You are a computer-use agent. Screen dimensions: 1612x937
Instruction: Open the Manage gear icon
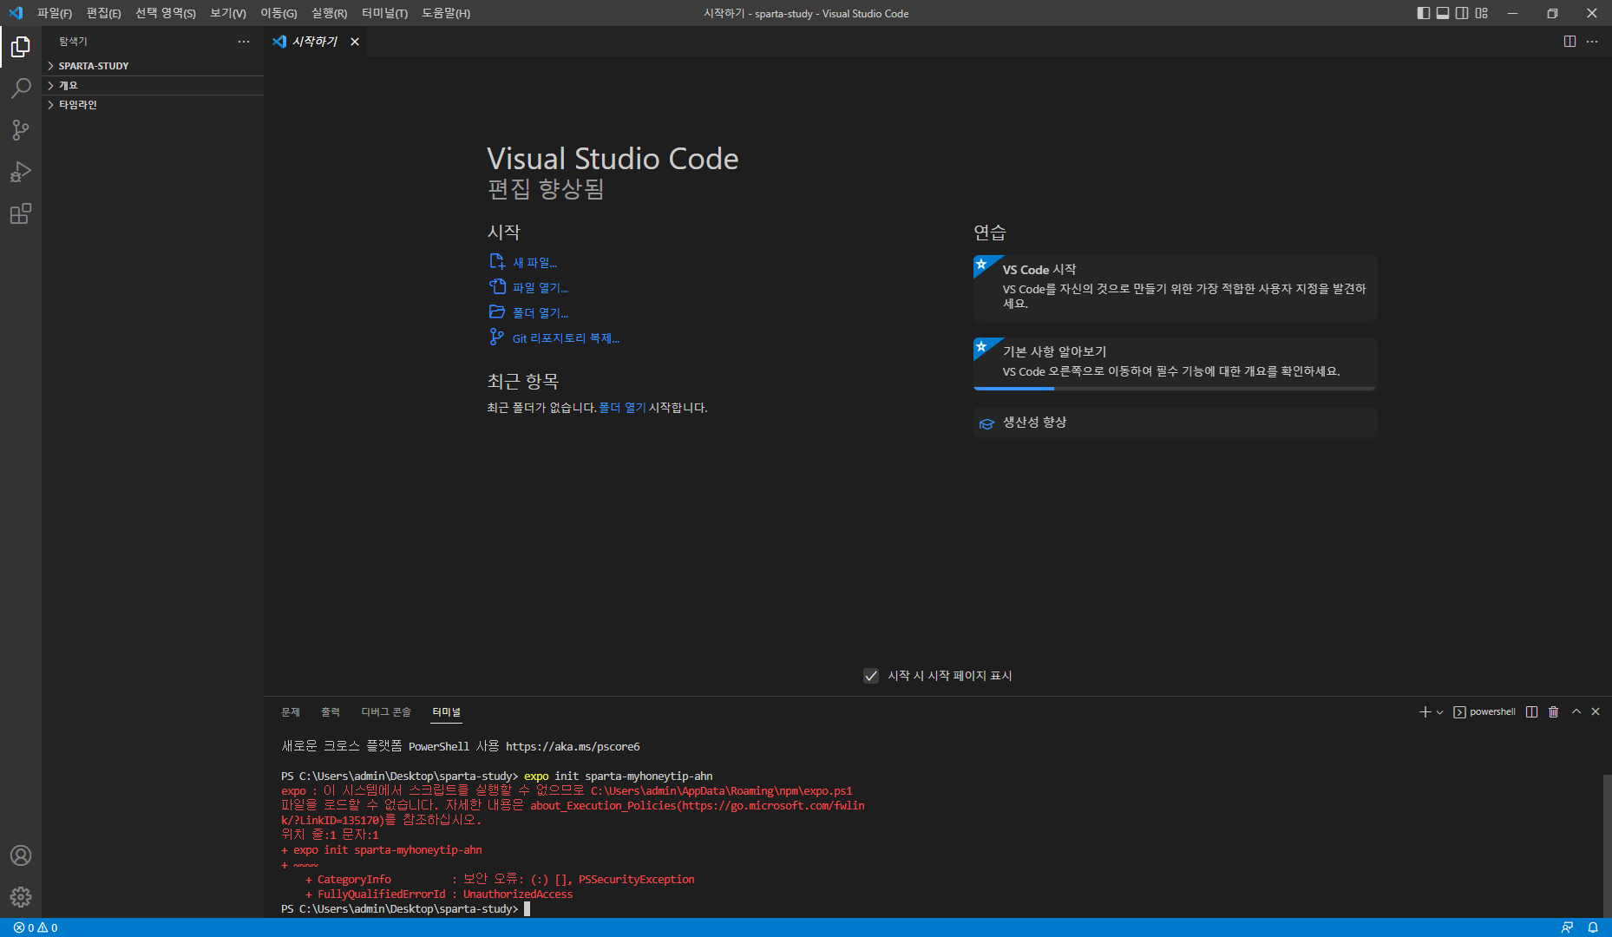pos(21,897)
